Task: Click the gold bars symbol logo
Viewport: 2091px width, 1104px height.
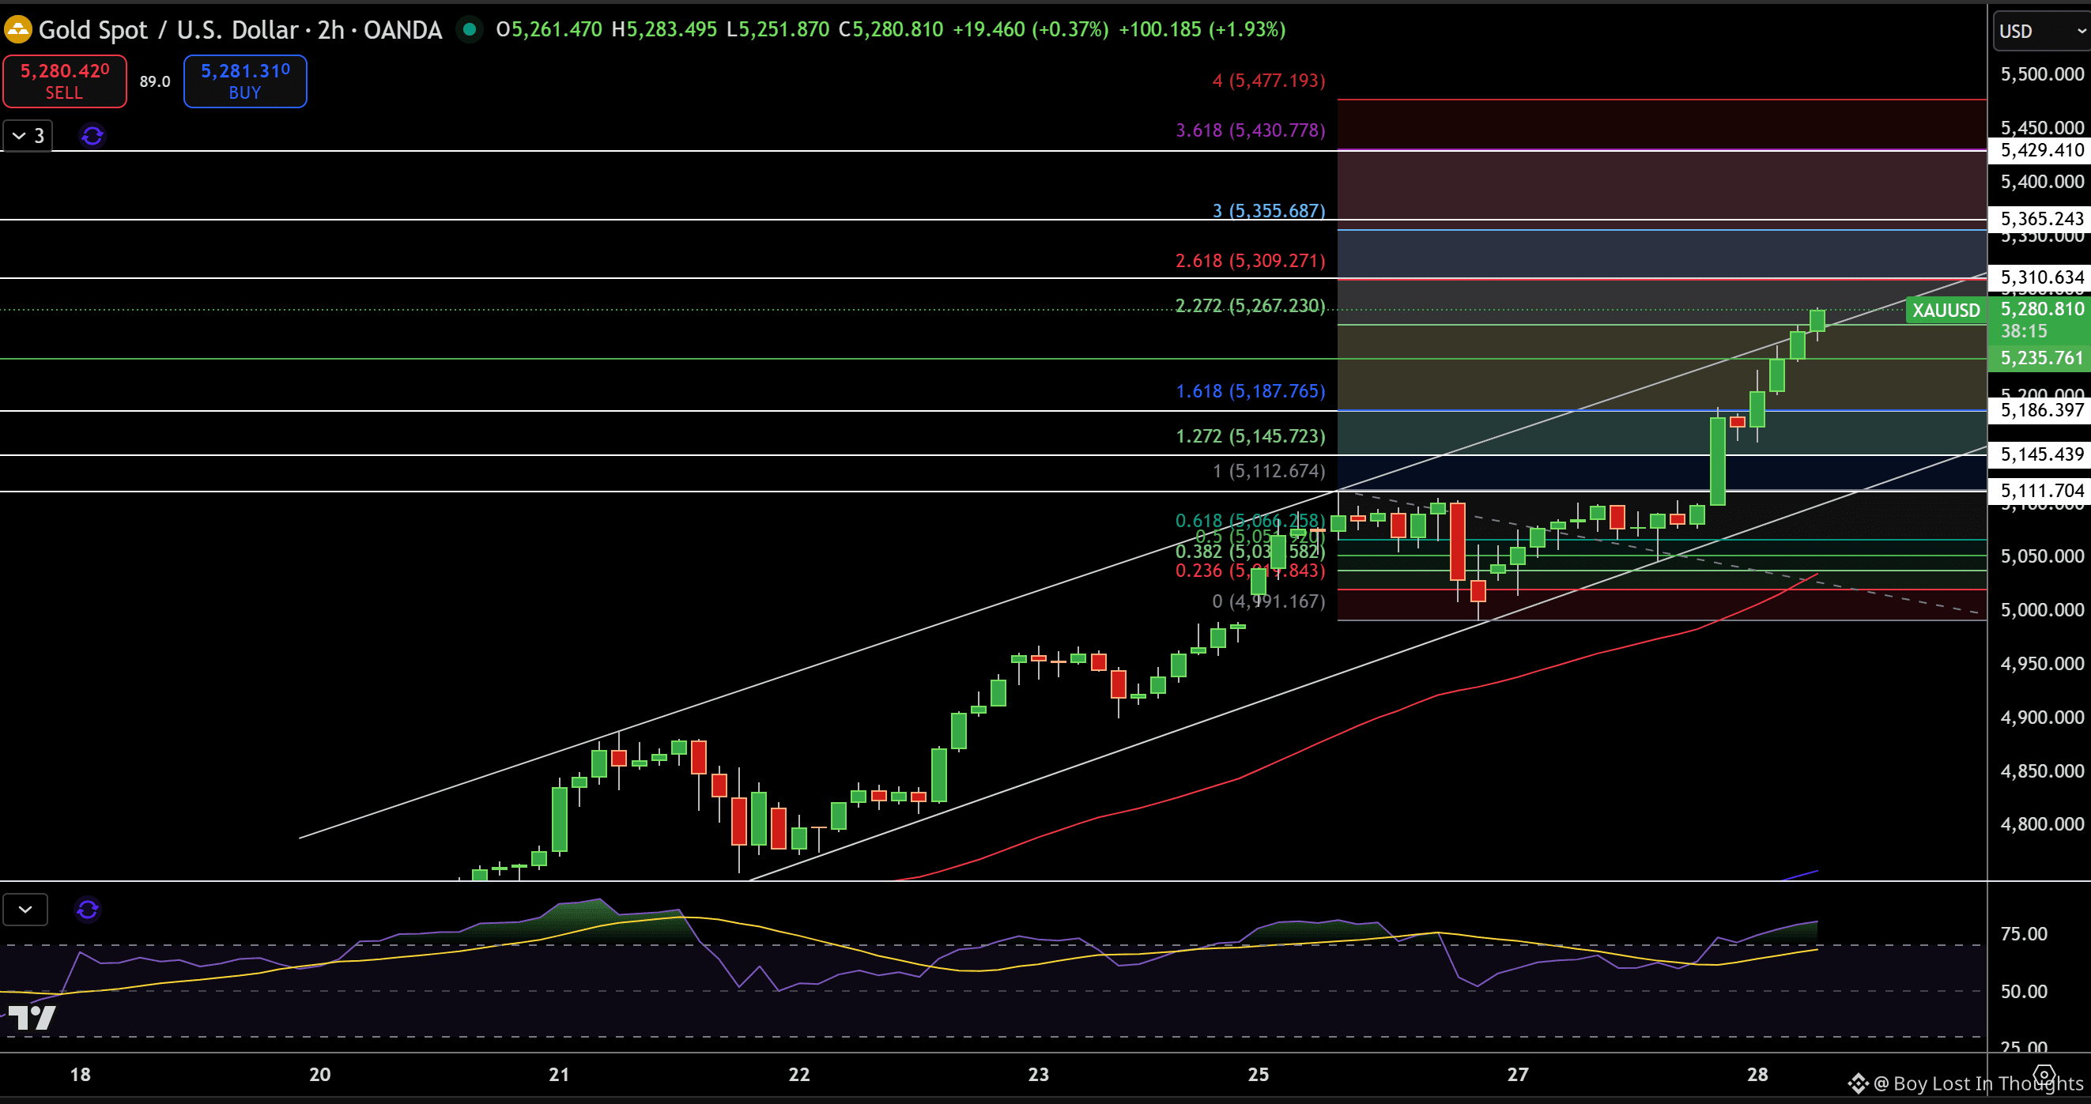Action: click(17, 30)
